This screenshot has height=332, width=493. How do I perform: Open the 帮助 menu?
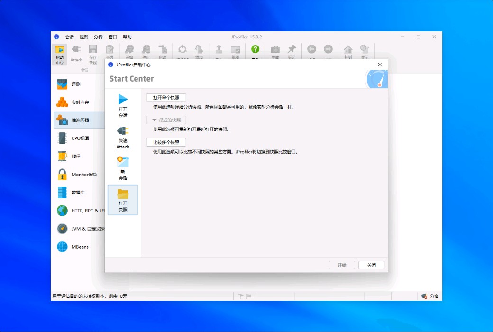[x=127, y=37]
